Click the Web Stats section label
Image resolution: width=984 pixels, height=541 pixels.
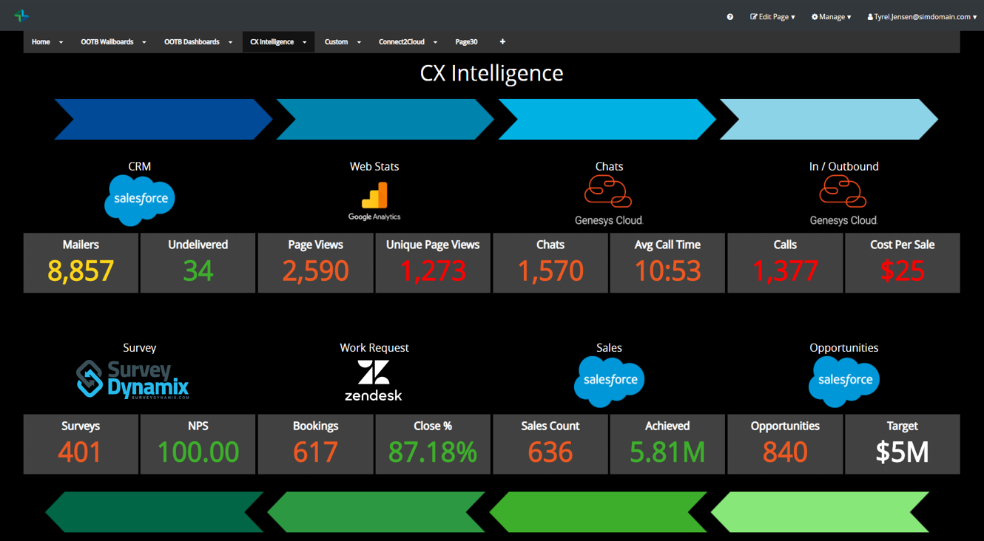(x=374, y=167)
